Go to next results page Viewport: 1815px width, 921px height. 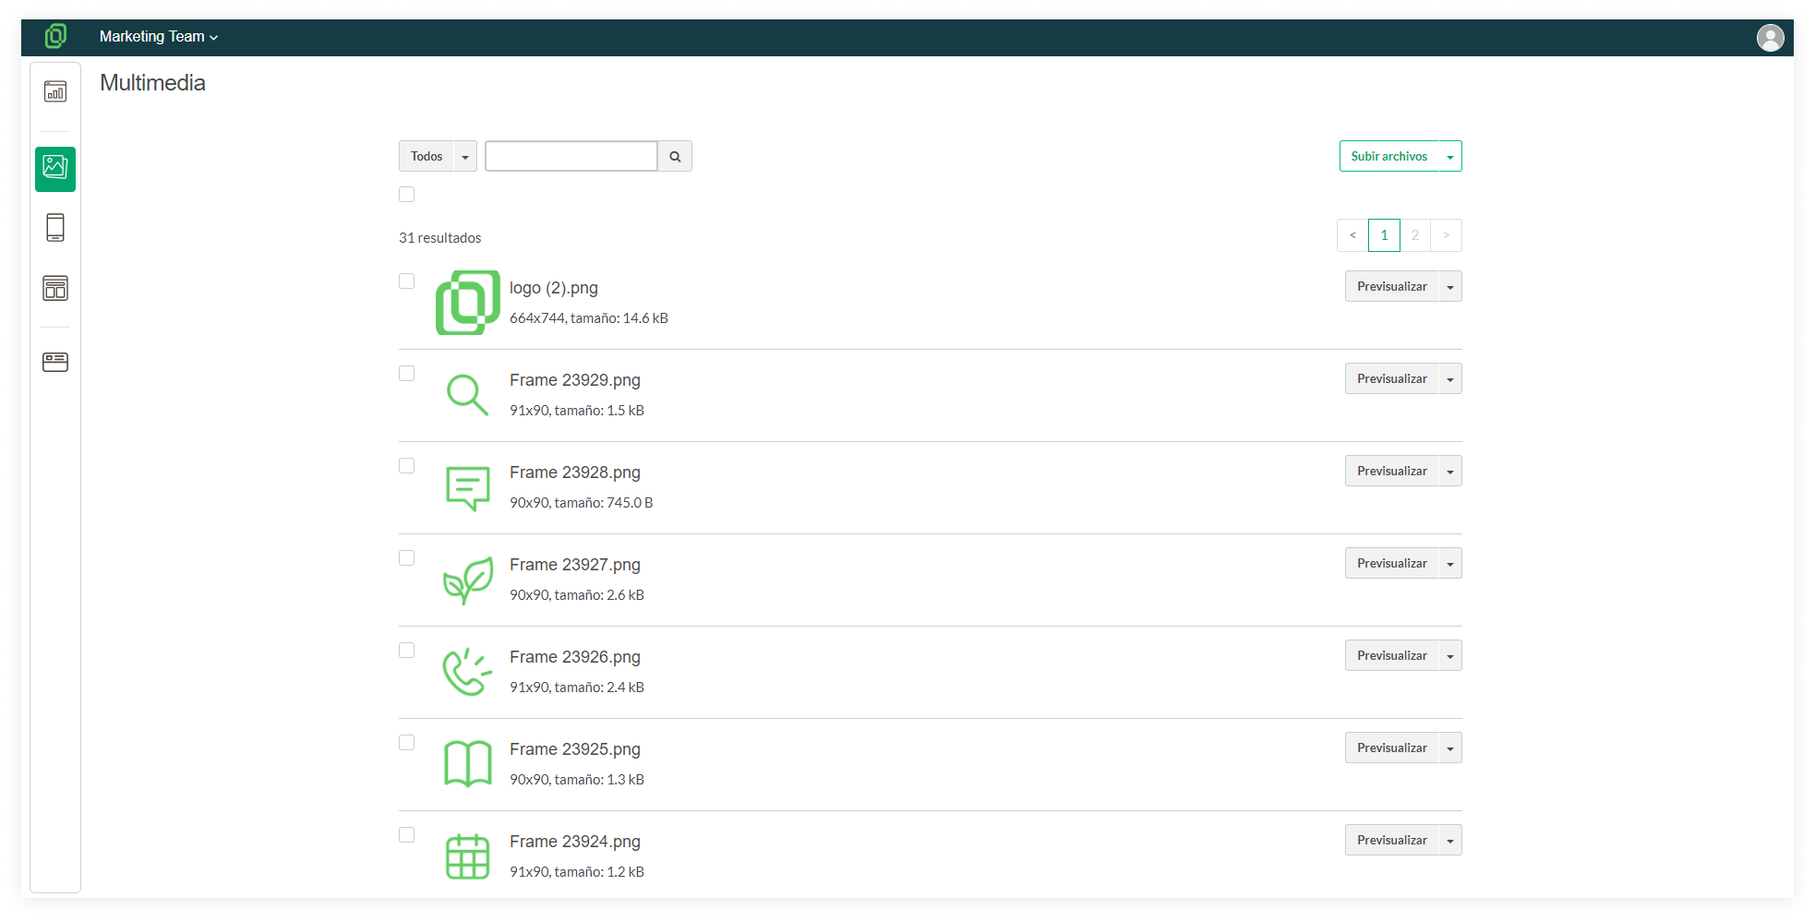[1447, 235]
